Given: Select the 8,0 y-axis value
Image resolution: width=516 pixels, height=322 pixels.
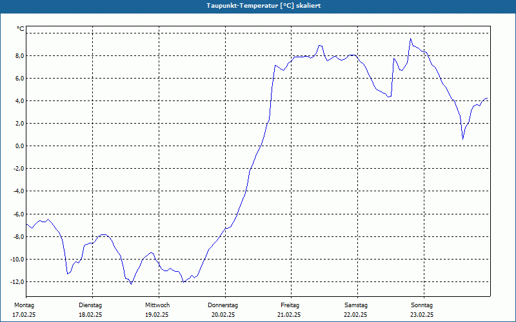Looking at the screenshot, I should pos(19,56).
